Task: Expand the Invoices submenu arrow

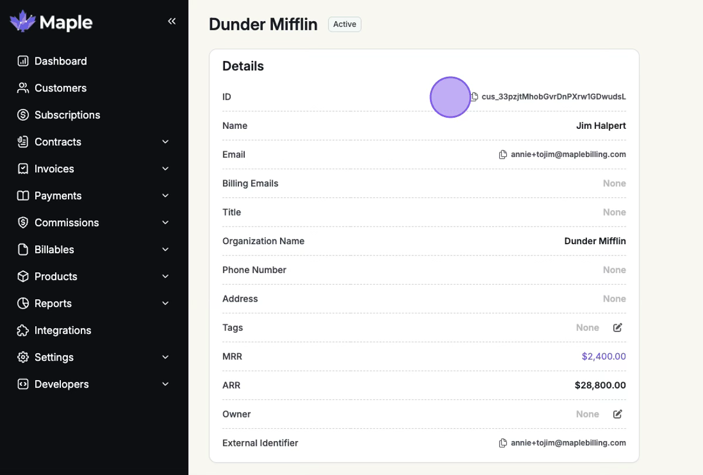Action: (x=165, y=169)
